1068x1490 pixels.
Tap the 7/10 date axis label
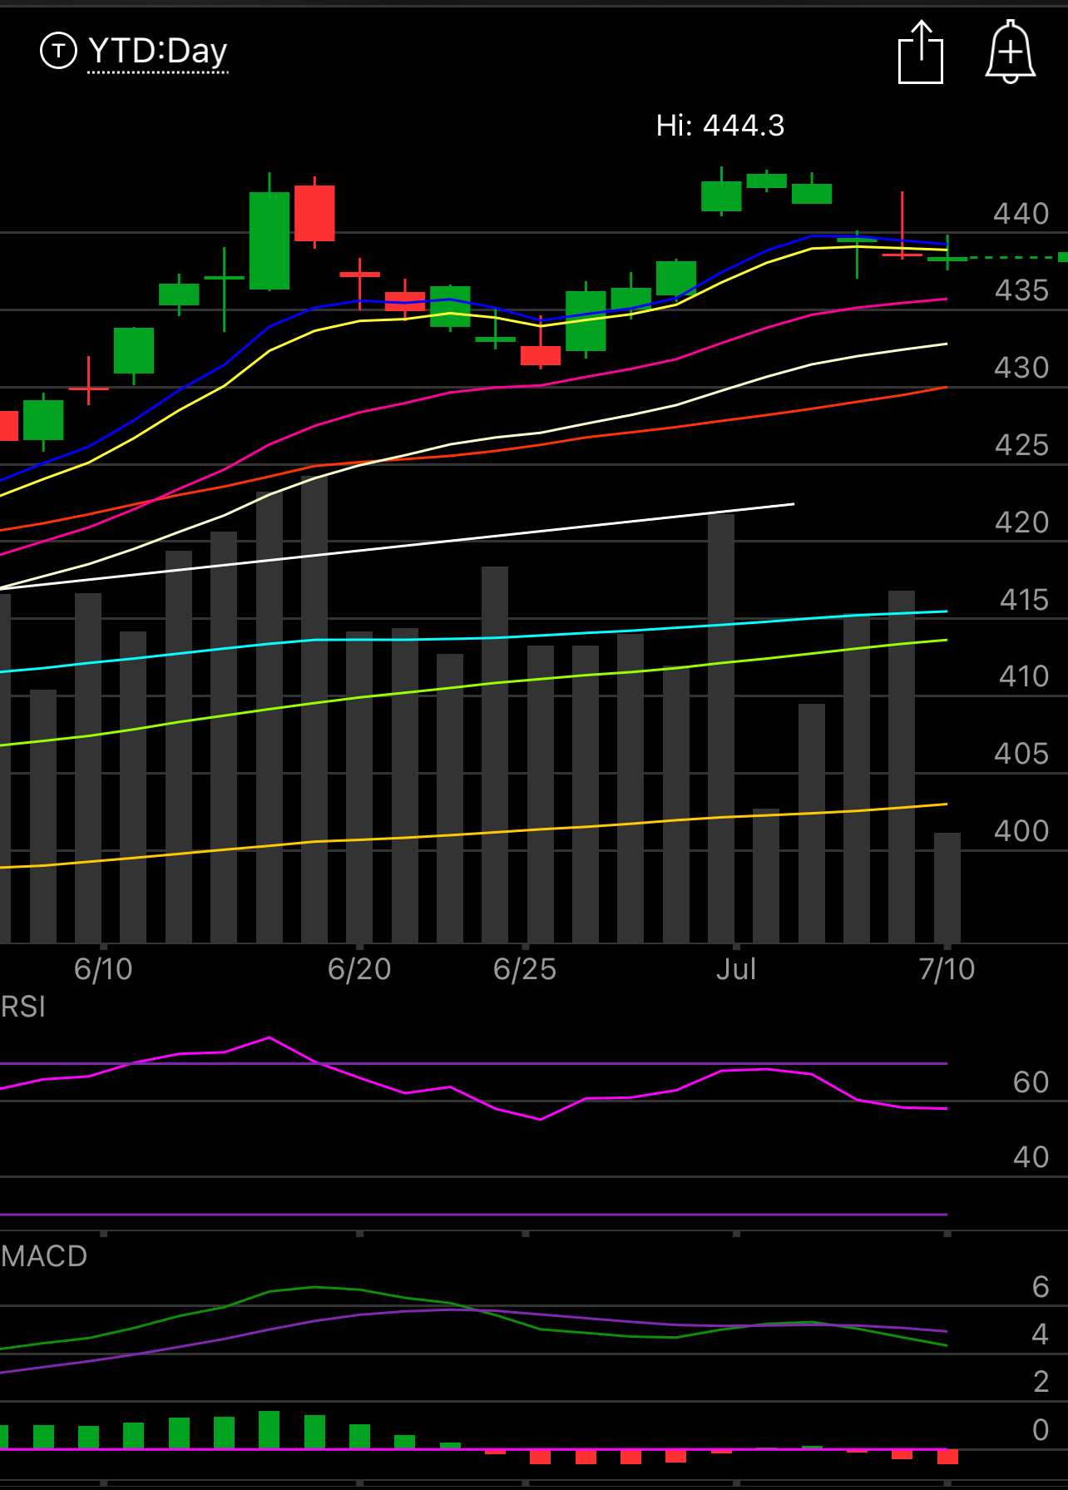(947, 969)
